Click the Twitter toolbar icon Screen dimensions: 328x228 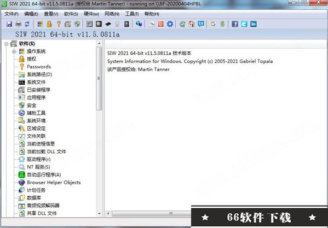coord(244,24)
